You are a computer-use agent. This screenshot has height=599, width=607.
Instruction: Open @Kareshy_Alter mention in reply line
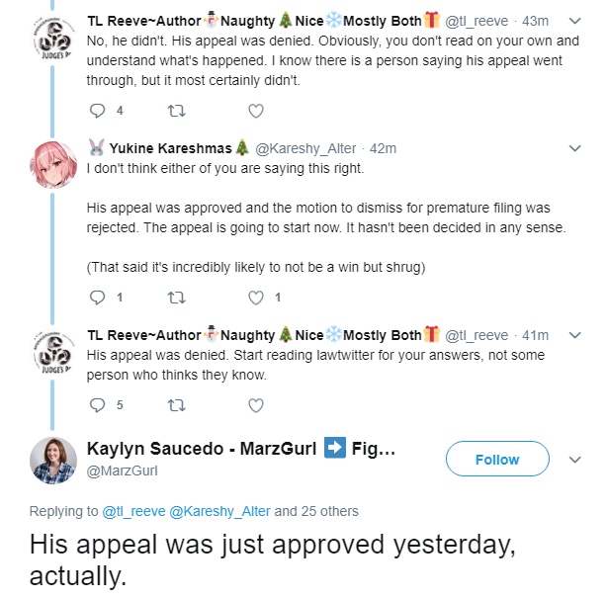[x=219, y=512]
